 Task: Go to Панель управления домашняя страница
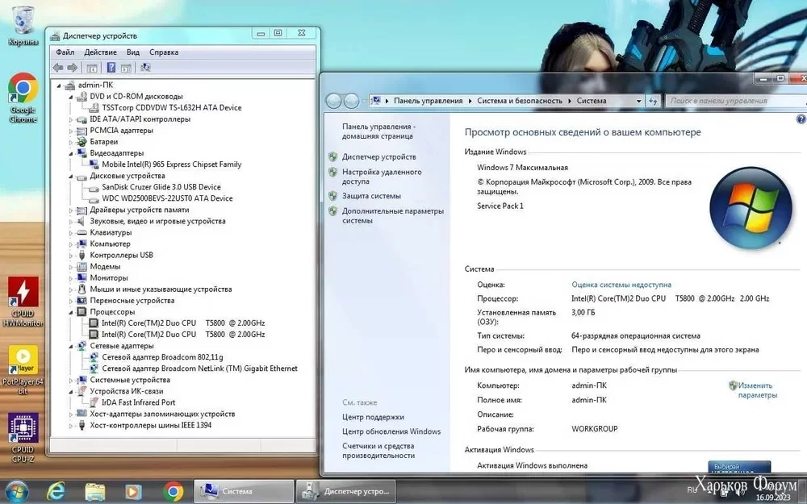point(378,131)
